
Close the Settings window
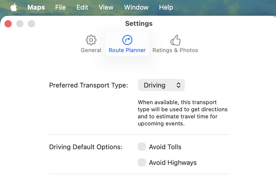(8, 24)
